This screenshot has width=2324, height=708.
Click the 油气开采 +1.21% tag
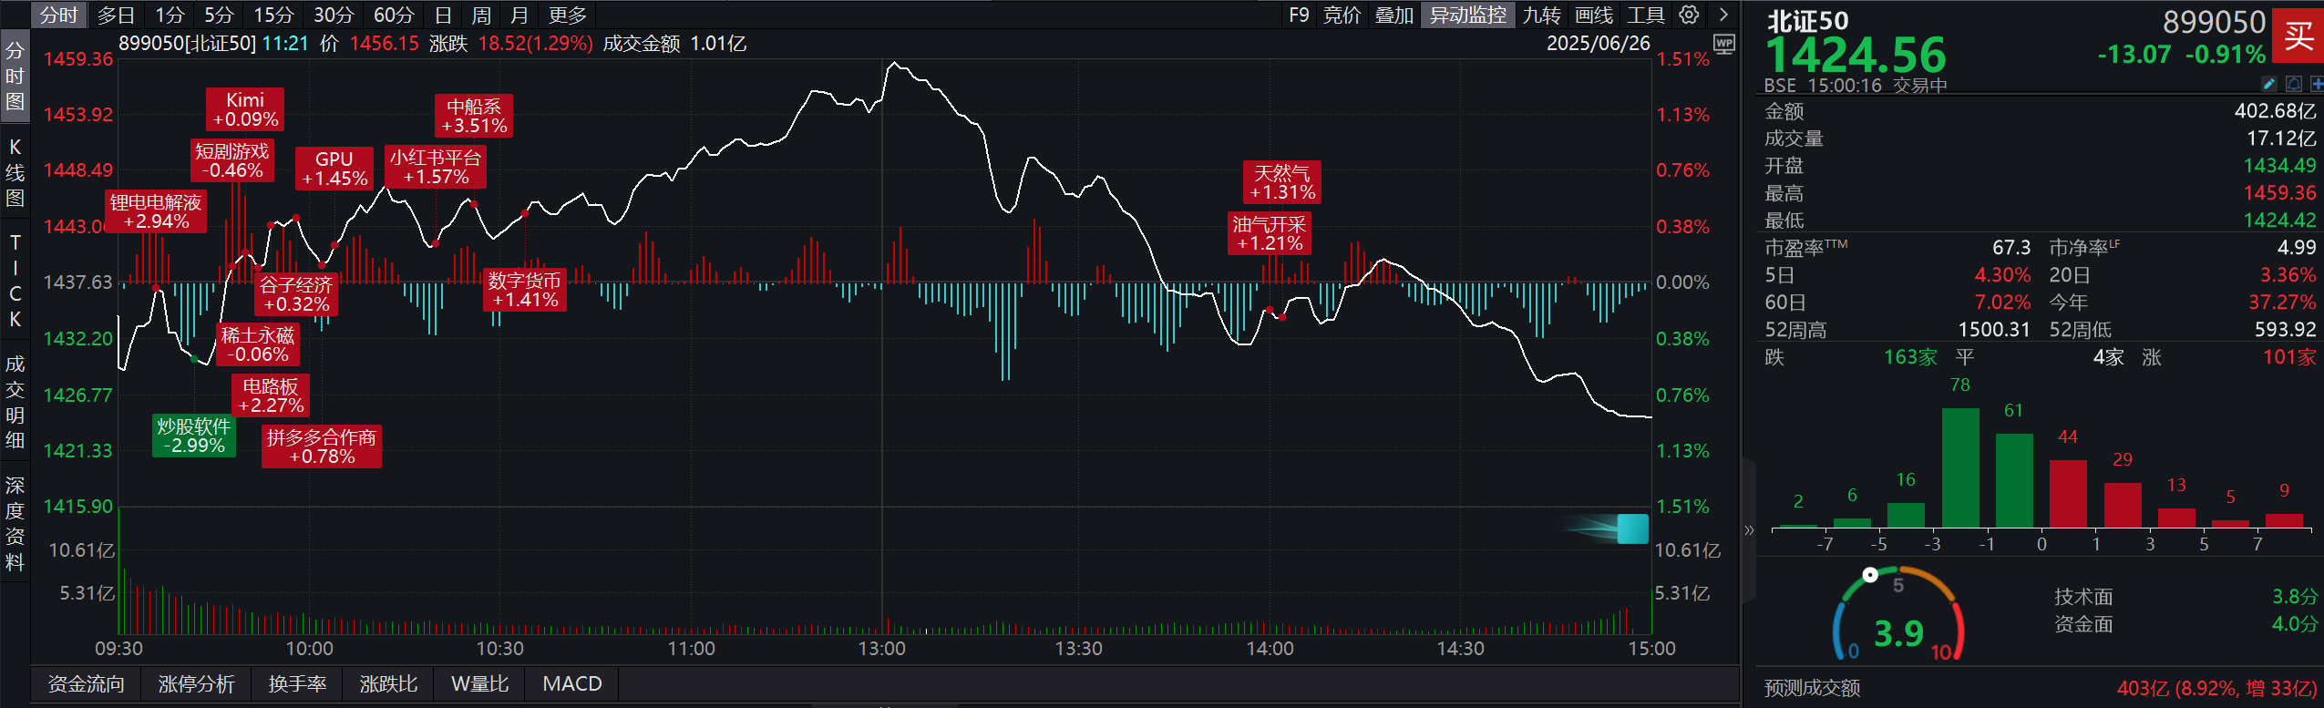coord(1270,233)
